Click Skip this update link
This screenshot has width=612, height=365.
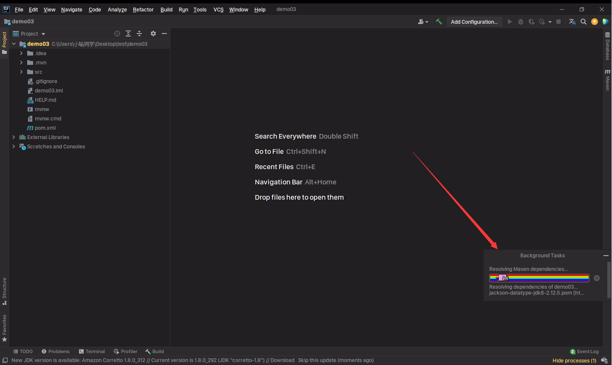(x=317, y=360)
